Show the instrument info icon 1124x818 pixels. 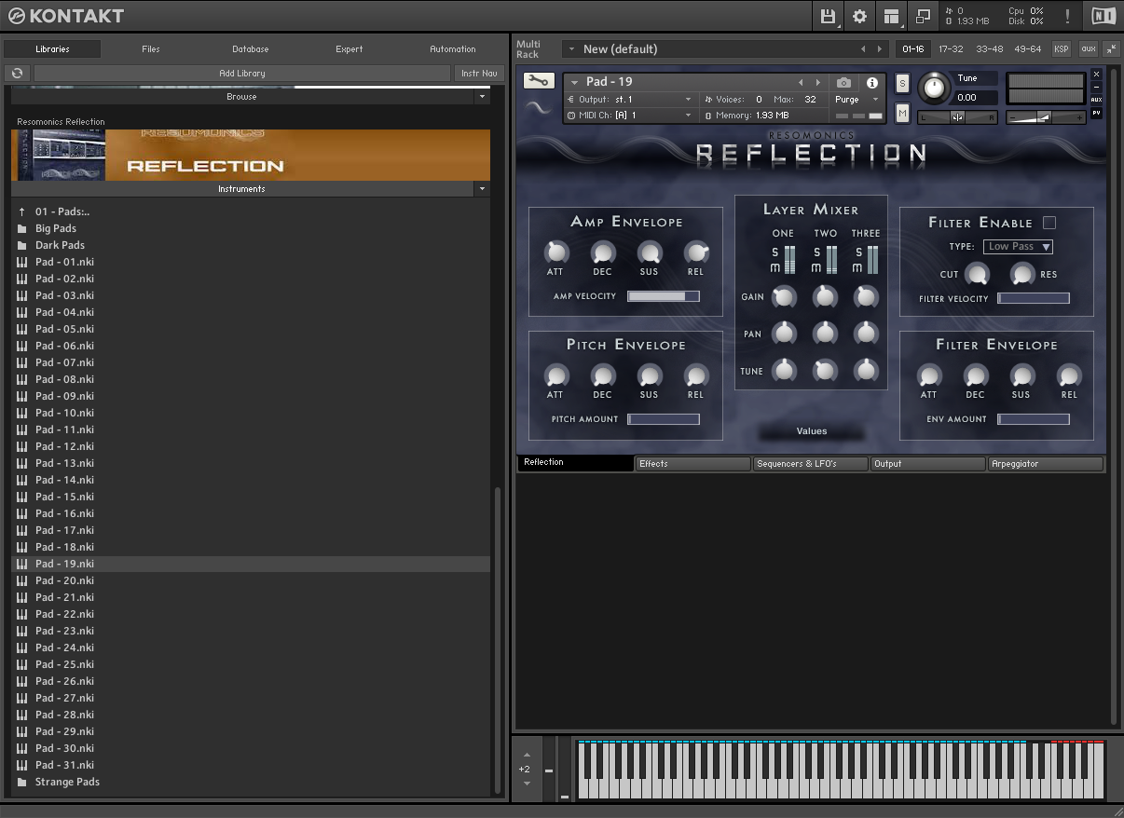coord(872,83)
